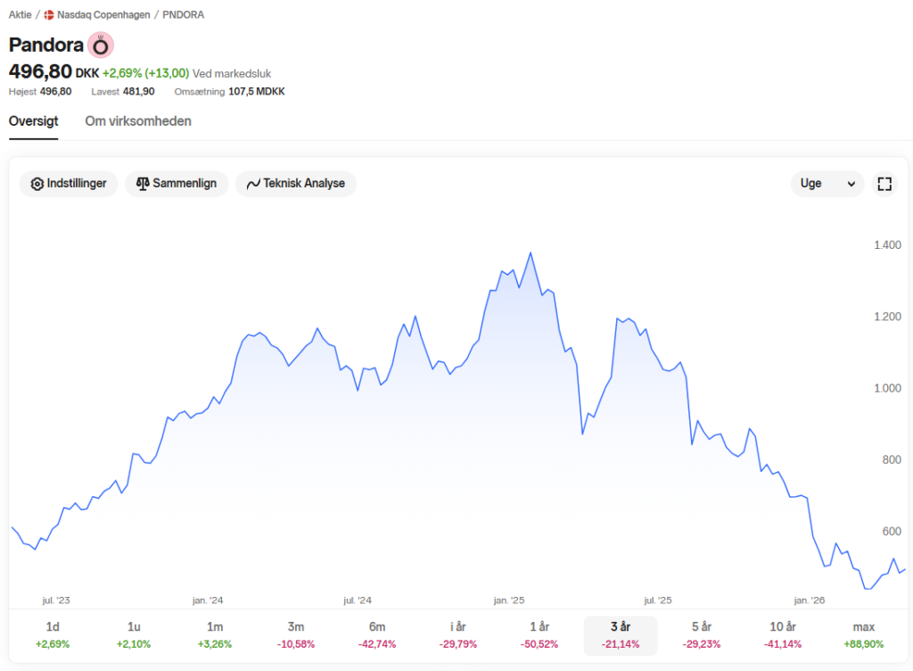
Task: Select the 10 år time range
Action: 783,635
